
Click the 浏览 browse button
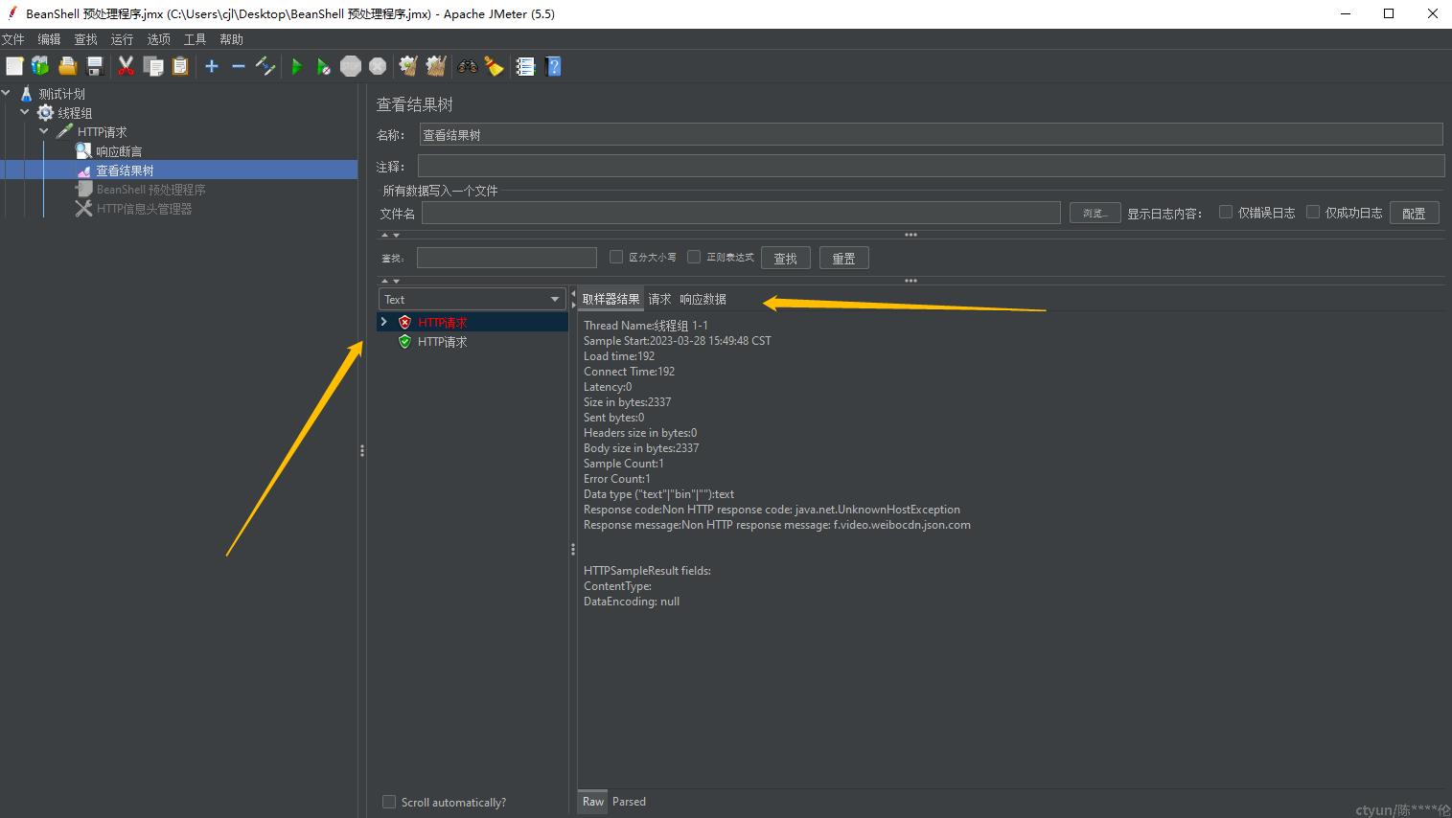[x=1095, y=213]
